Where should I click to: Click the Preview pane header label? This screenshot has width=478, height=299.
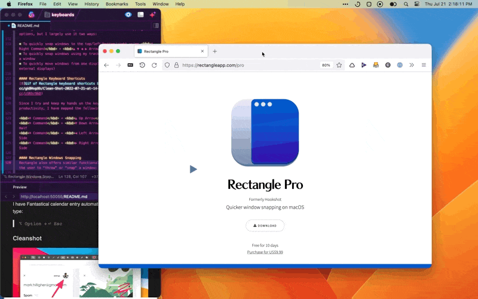click(20, 187)
